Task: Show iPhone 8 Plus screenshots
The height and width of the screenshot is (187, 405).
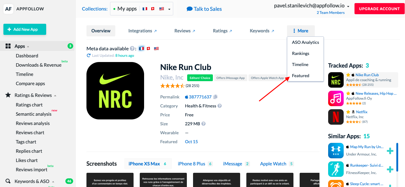Action: [x=195, y=164]
